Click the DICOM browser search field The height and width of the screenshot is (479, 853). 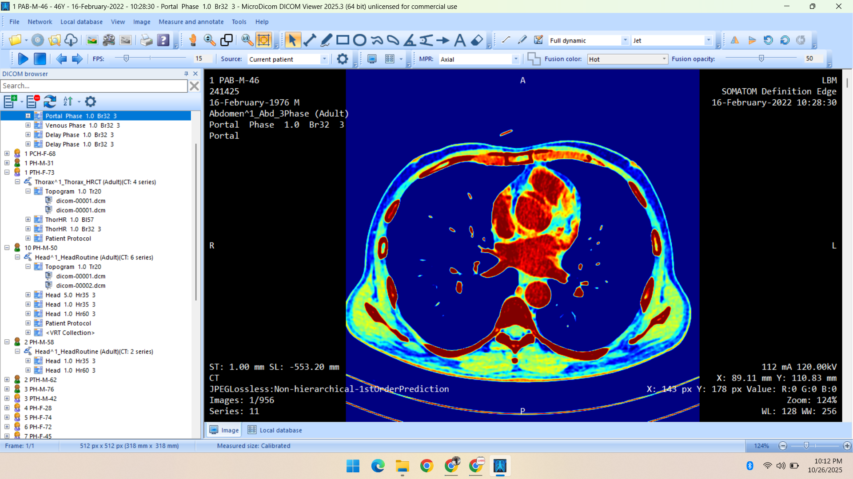94,86
